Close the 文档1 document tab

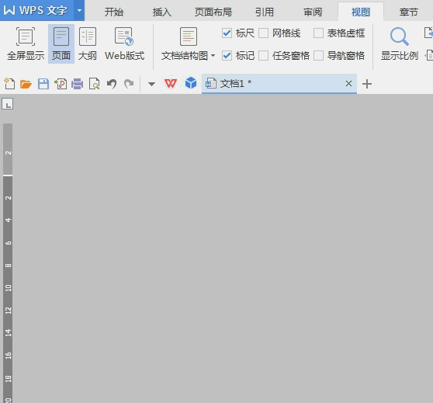[348, 83]
